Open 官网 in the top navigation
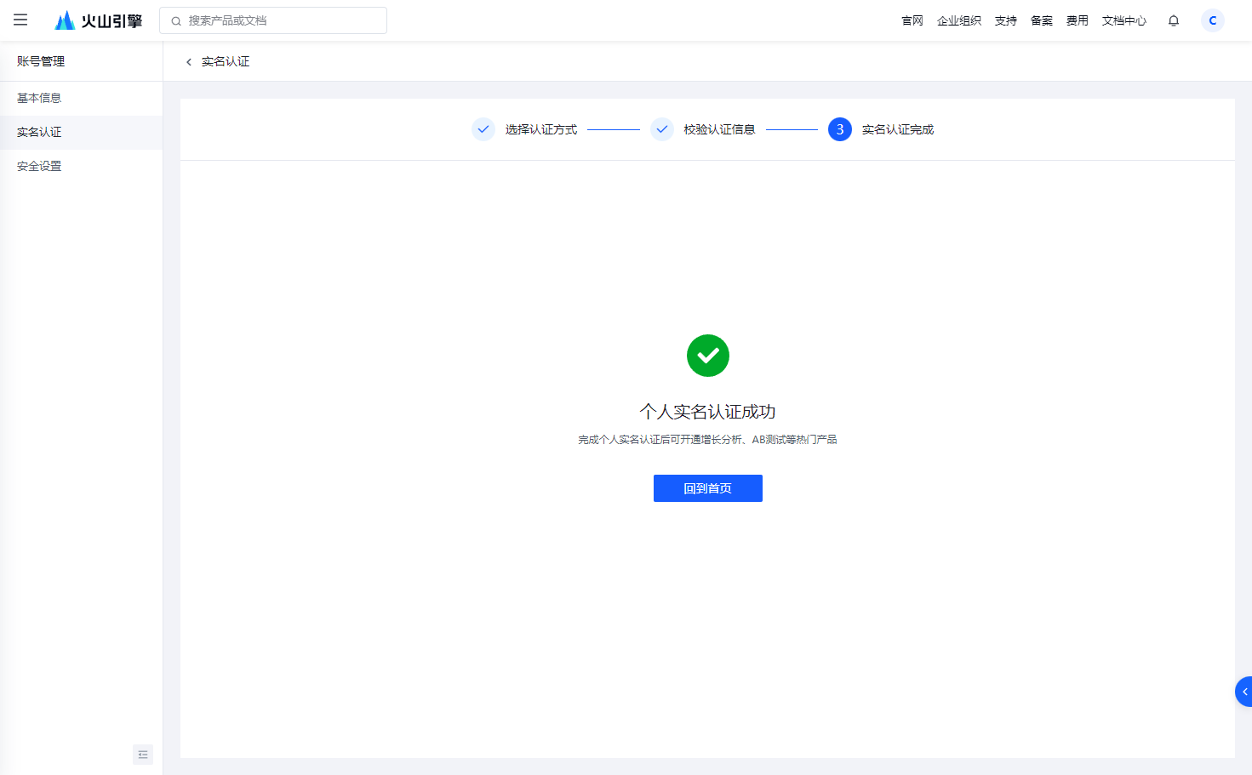This screenshot has width=1252, height=775. (x=912, y=20)
